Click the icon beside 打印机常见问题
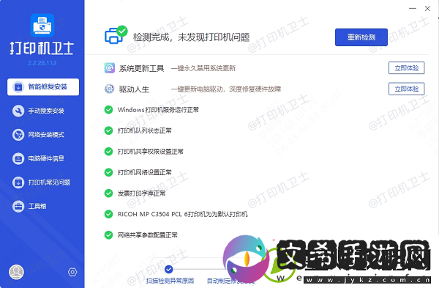The width and height of the screenshot is (439, 288). (x=18, y=182)
